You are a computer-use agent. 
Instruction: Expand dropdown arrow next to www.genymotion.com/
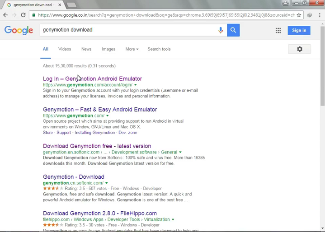108,116
